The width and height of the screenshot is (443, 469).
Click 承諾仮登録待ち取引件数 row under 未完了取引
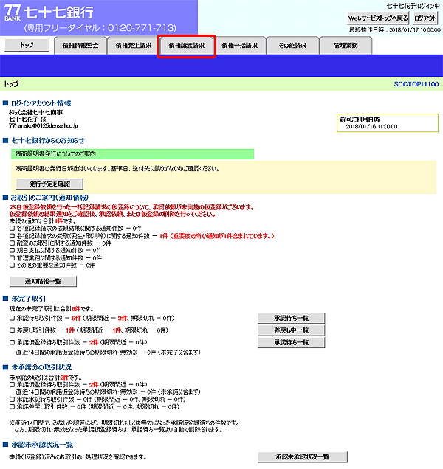78,342
